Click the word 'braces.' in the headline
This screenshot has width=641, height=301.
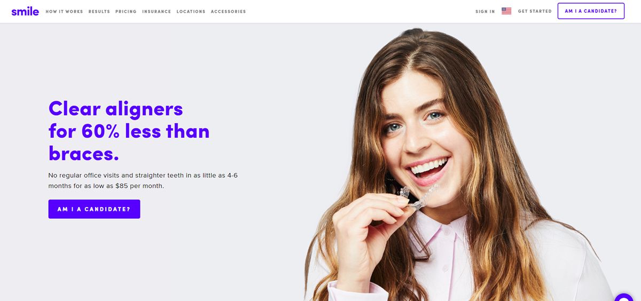(84, 153)
